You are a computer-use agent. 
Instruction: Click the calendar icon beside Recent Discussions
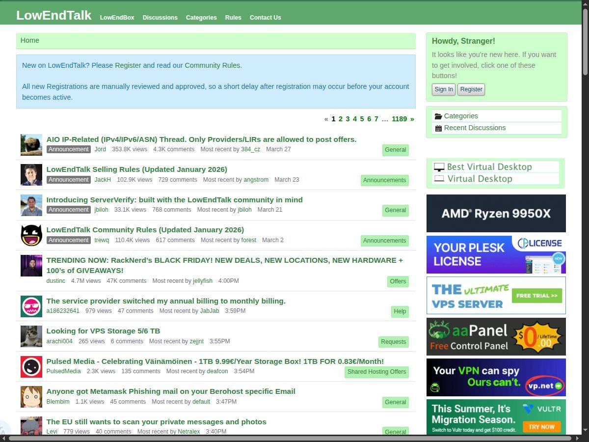tap(438, 128)
